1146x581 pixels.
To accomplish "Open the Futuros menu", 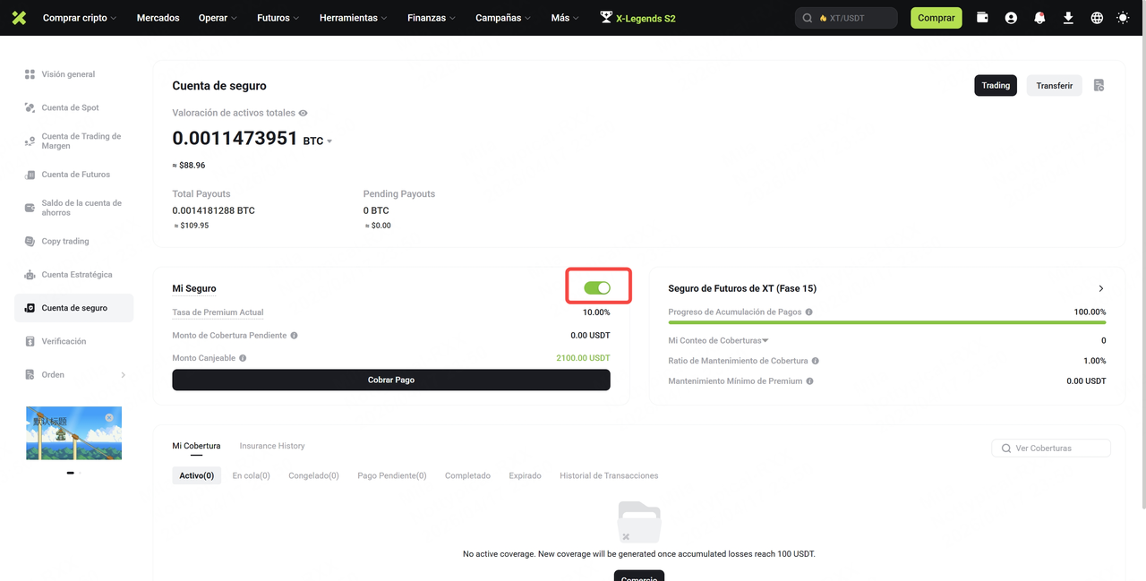I will [278, 18].
